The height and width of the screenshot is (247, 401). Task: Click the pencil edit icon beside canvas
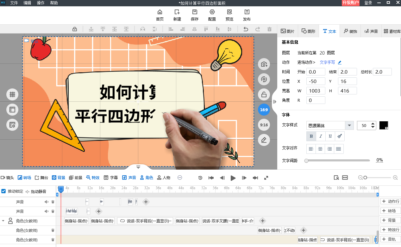coord(264,140)
